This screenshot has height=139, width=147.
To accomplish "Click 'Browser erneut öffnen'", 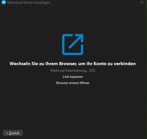I will pyautogui.click(x=73, y=83).
